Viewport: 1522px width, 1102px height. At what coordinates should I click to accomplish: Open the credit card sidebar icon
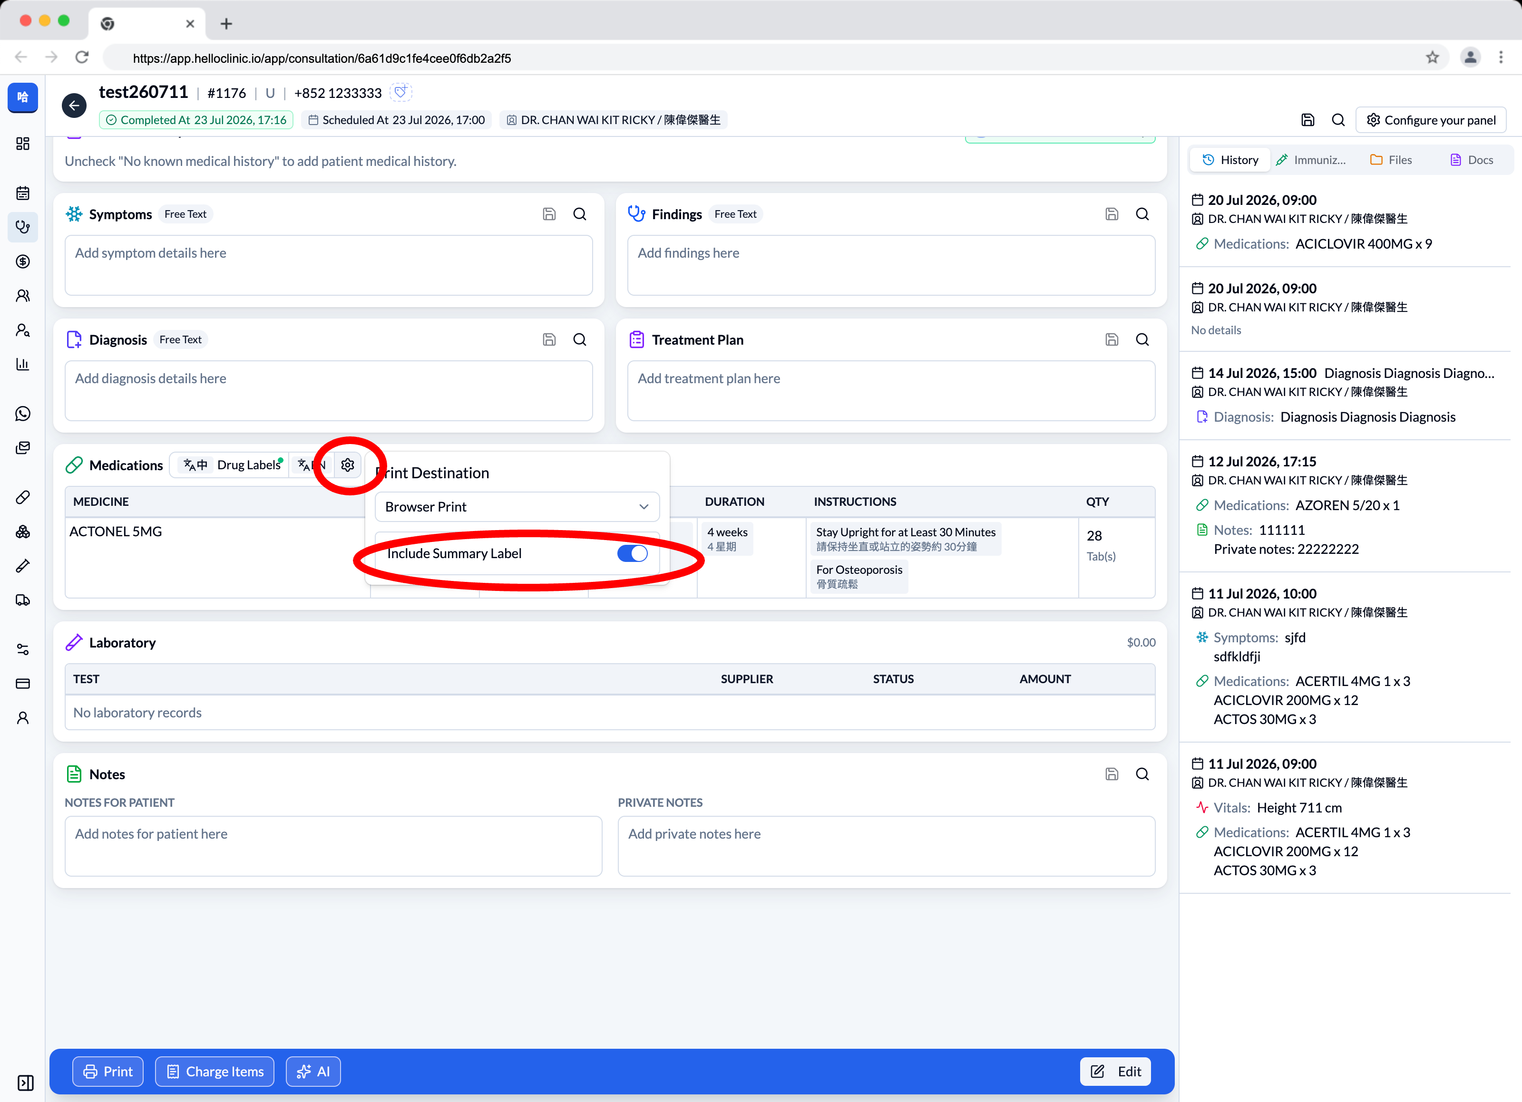[23, 684]
